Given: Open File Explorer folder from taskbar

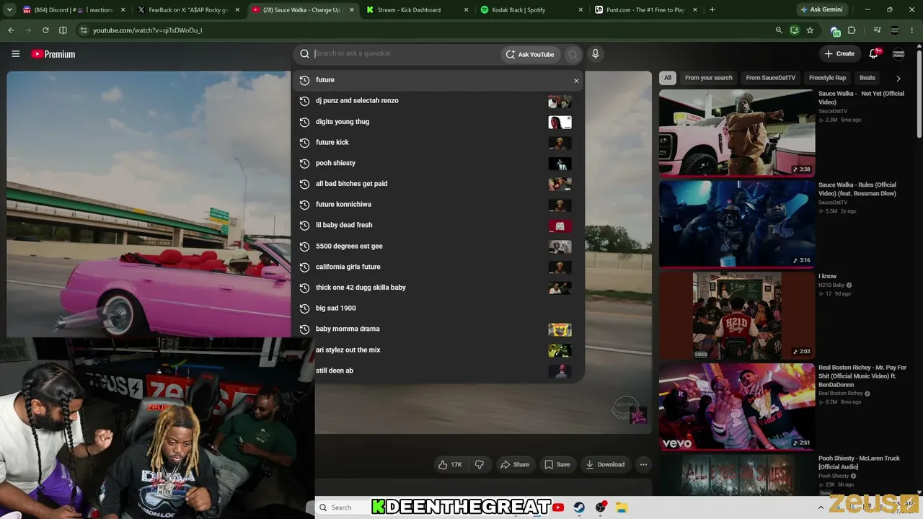Looking at the screenshot, I should coord(621,507).
